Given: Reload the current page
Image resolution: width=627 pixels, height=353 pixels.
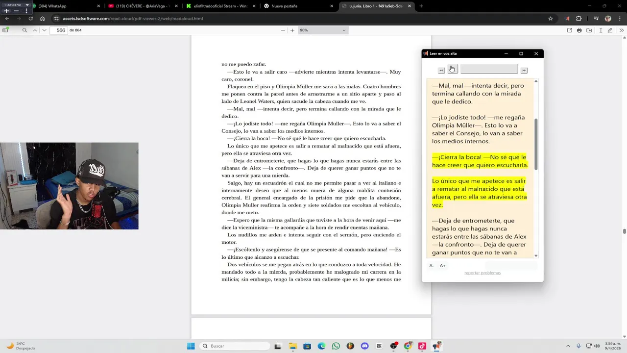Looking at the screenshot, I should click(x=30, y=19).
